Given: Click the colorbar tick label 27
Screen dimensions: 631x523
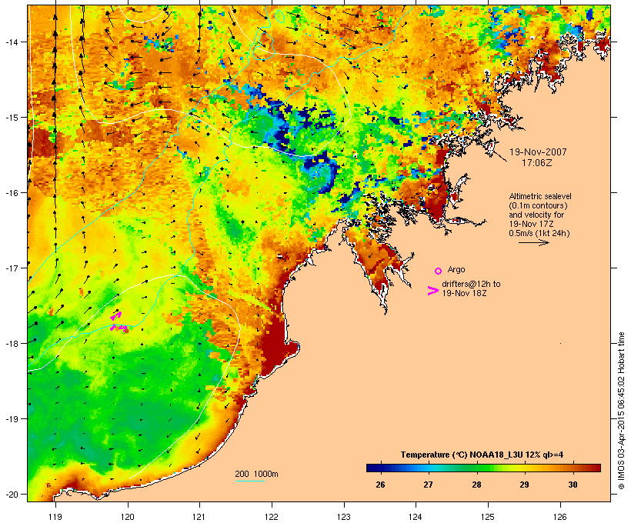Looking at the screenshot, I should coord(428,485).
